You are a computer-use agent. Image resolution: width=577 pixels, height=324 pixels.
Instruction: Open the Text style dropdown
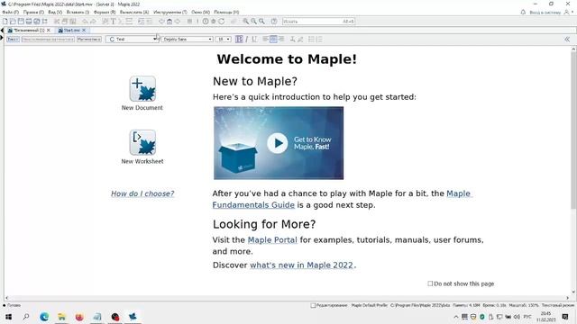click(132, 39)
